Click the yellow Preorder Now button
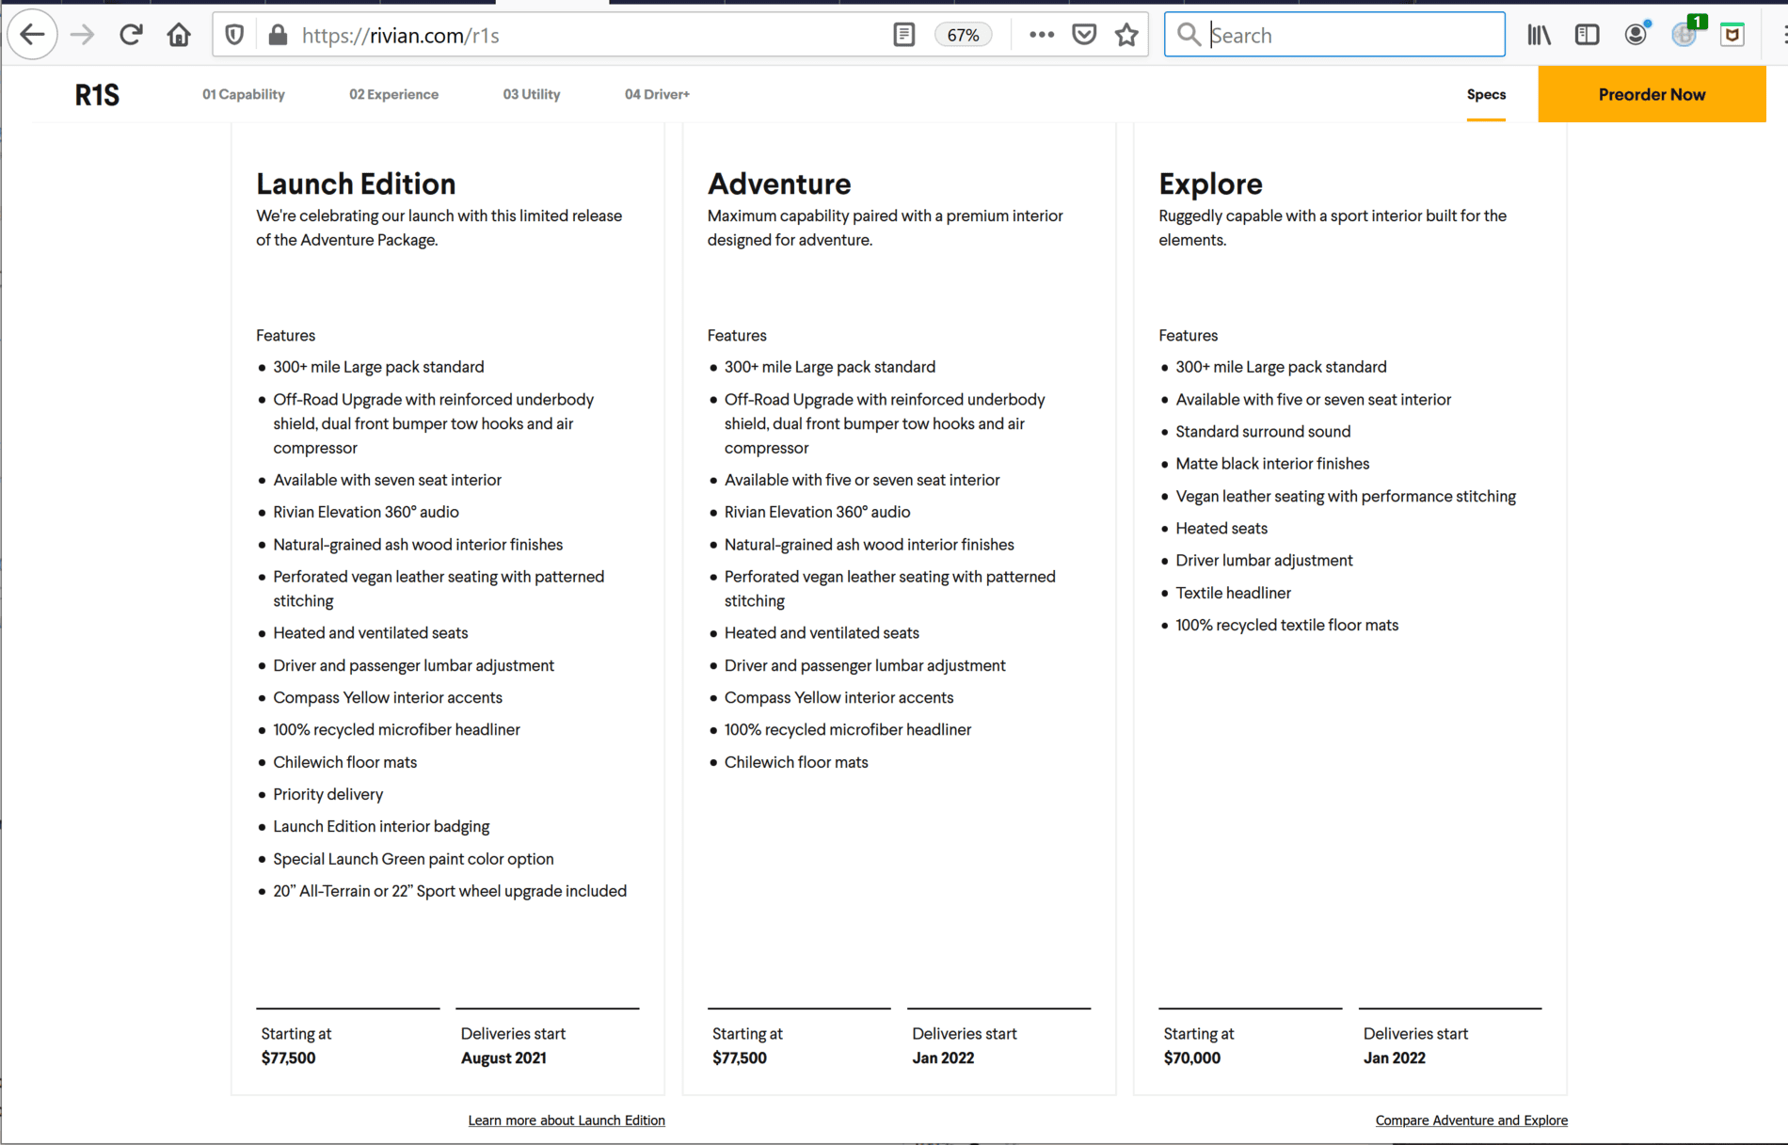This screenshot has height=1145, width=1788. pos(1652,94)
